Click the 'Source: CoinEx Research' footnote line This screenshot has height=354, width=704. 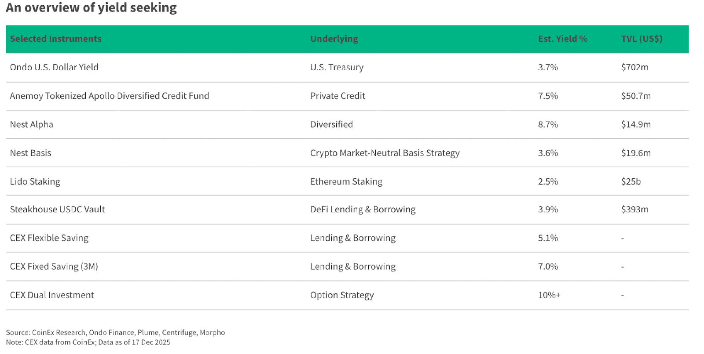(x=115, y=332)
